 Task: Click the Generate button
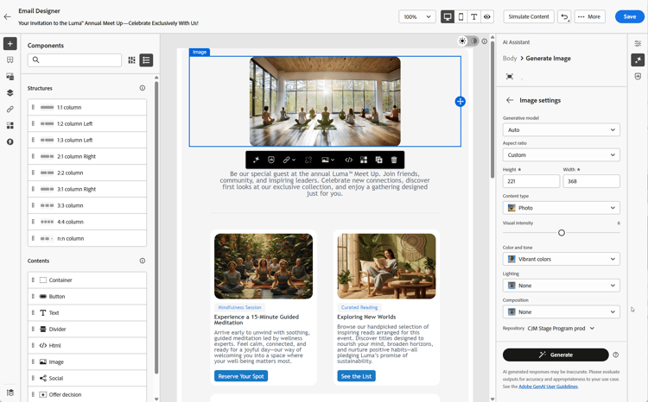point(556,355)
